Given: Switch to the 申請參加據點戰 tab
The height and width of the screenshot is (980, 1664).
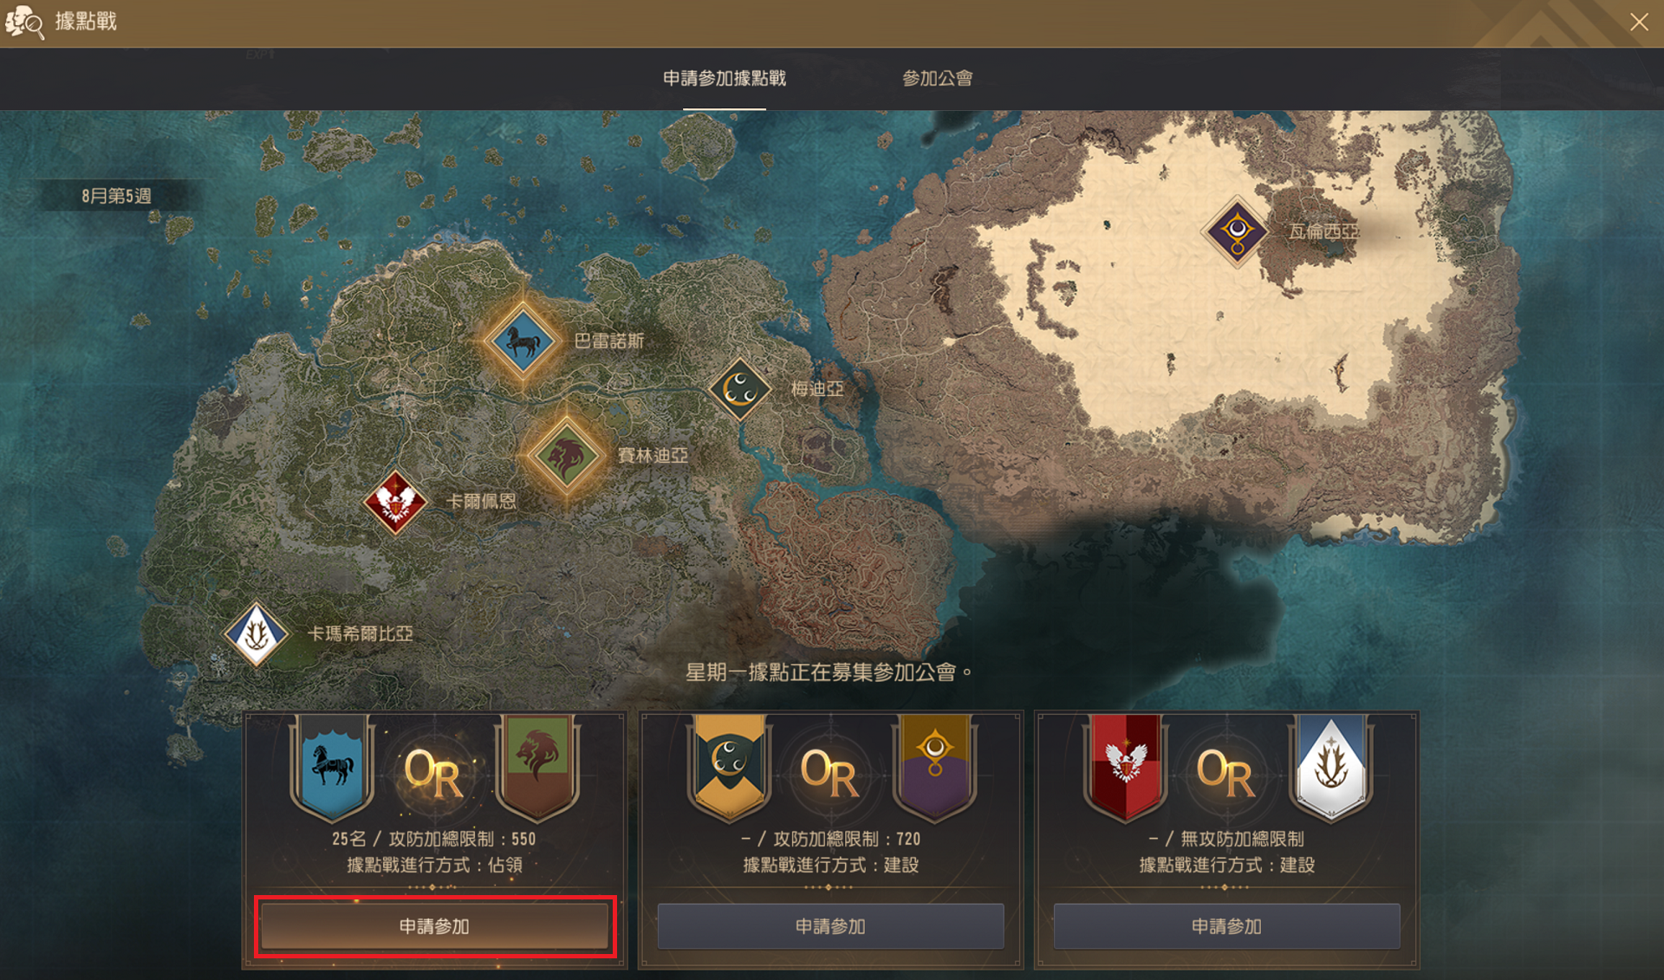Looking at the screenshot, I should pyautogui.click(x=725, y=79).
